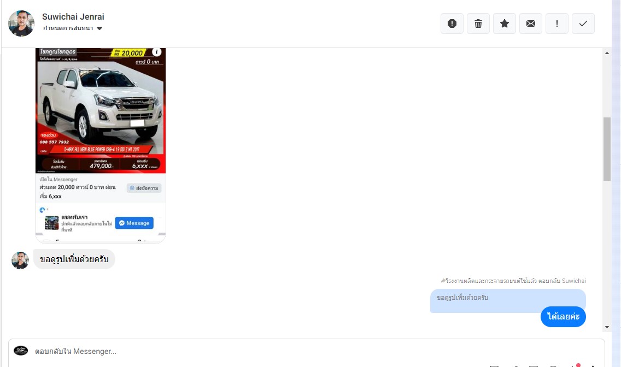621x367 pixels.
Task: Click the เปิดใน Messenger label
Action: pos(58,179)
